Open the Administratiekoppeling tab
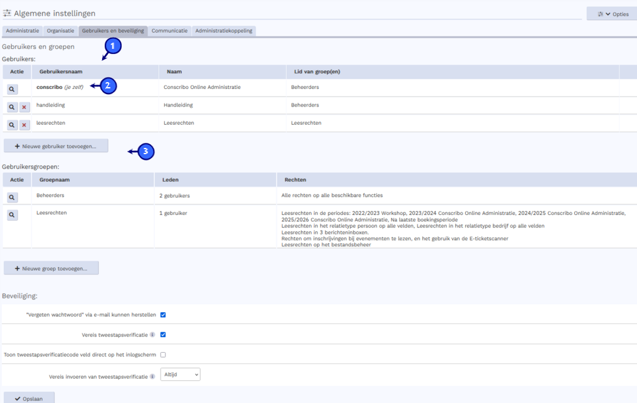Screen dimensions: 637x403 pos(224,31)
